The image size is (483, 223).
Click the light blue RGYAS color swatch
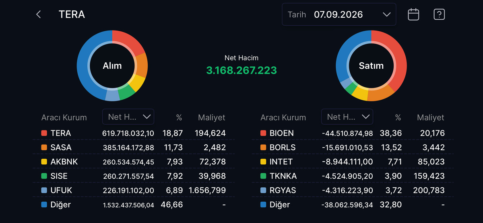coord(263,190)
